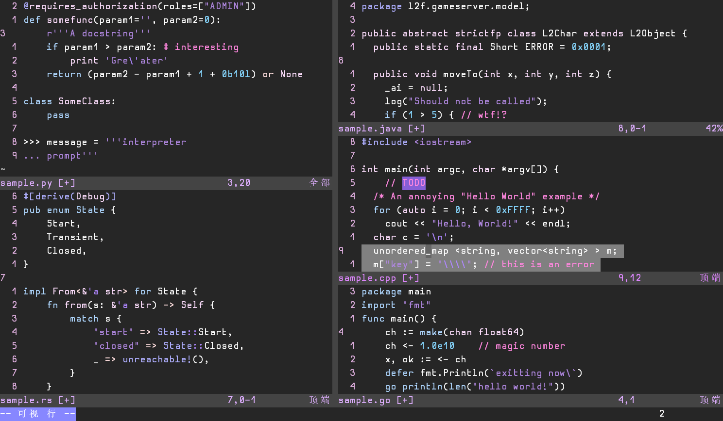Click the 'unreachable!()' macro call

click(x=163, y=359)
